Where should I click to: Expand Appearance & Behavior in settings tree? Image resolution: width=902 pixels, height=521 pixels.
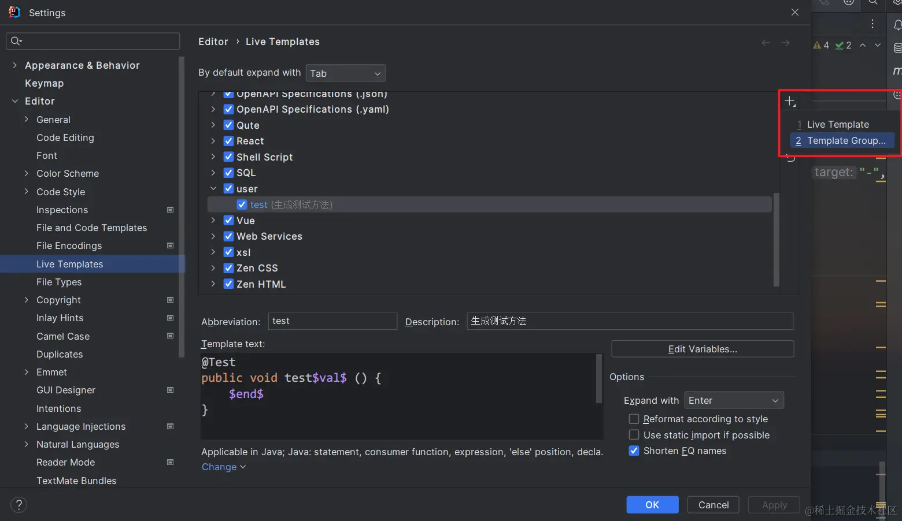pos(15,65)
